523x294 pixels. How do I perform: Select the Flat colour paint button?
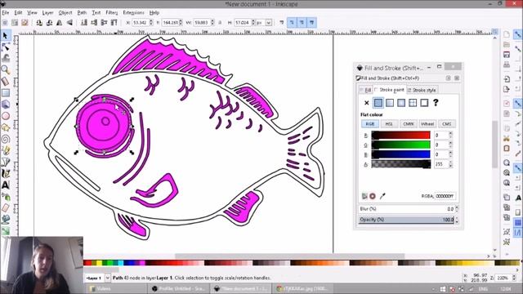pyautogui.click(x=378, y=103)
